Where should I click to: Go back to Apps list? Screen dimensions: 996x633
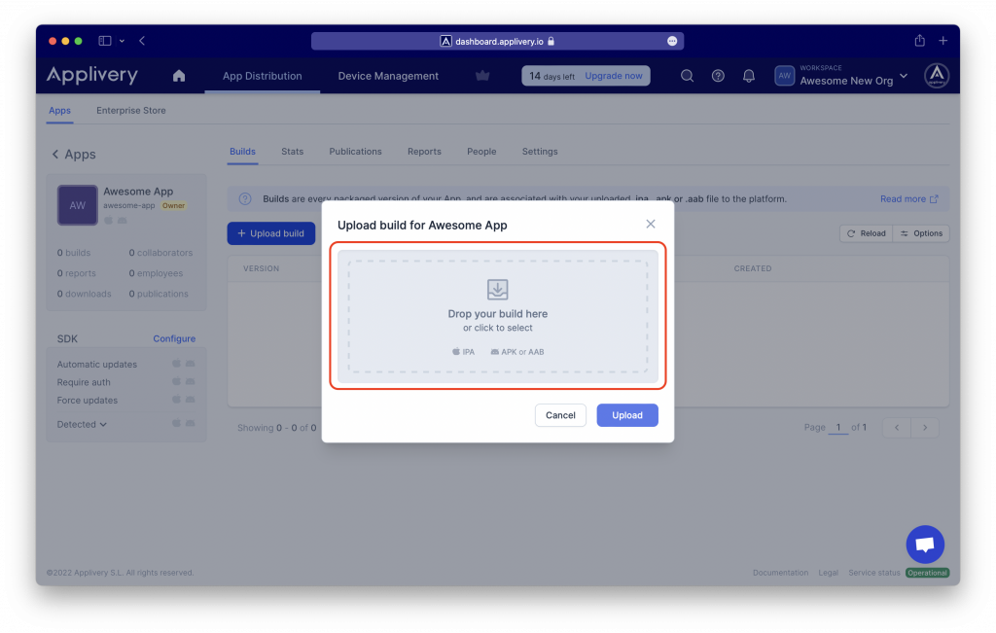(73, 155)
